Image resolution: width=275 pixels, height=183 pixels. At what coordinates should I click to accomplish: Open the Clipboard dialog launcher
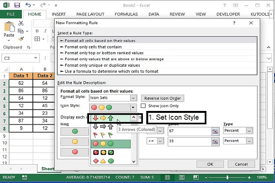(29, 47)
